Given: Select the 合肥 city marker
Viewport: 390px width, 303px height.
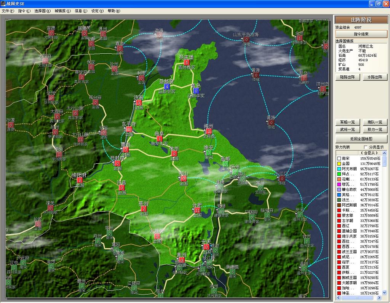Looking at the screenshot, I should tap(197, 210).
